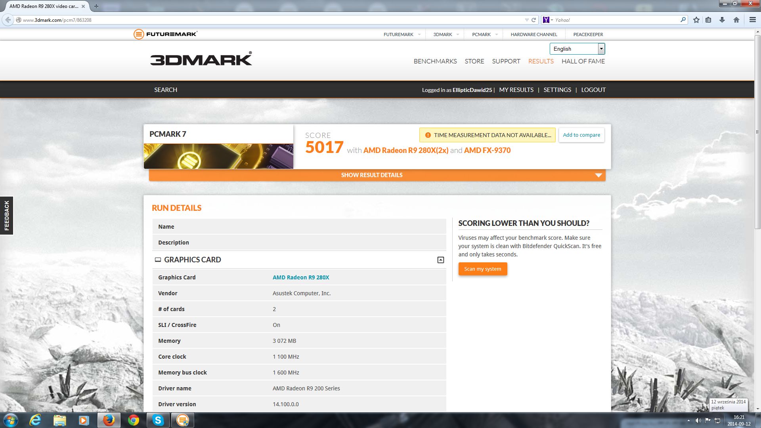
Task: Open the Yahoo search engine selector
Action: coord(548,20)
